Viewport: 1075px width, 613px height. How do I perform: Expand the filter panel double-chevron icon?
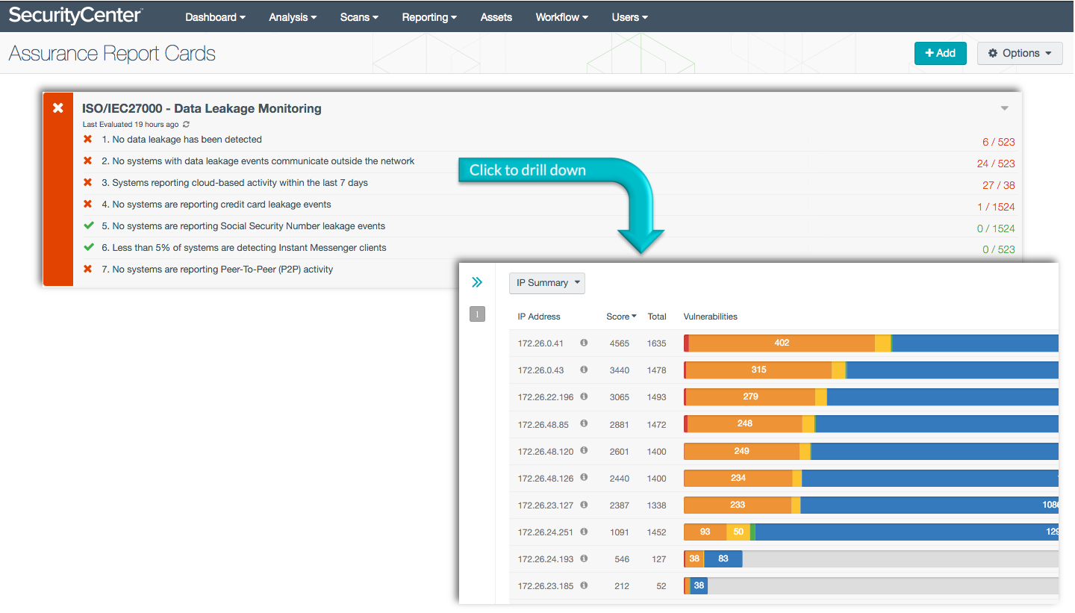click(x=477, y=282)
